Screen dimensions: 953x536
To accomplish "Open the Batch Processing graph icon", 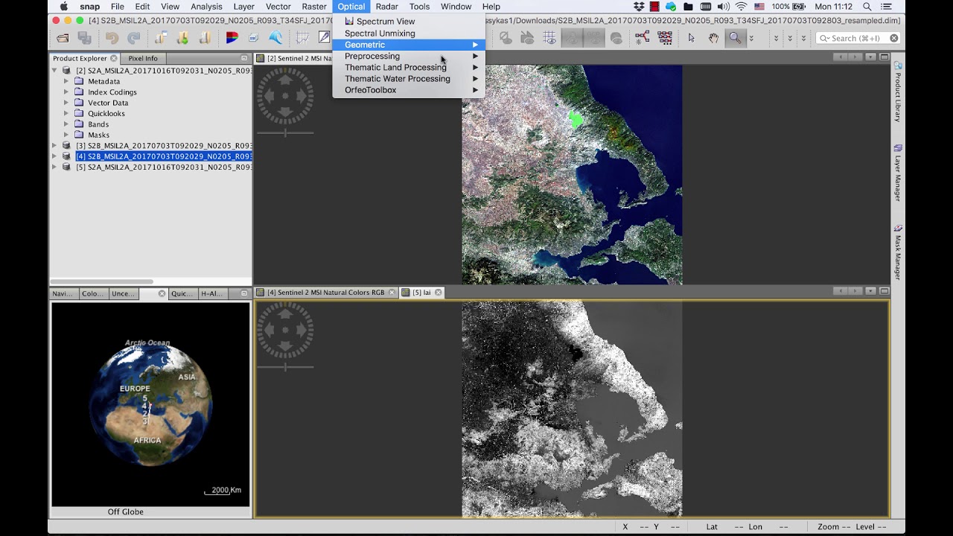I will point(665,38).
